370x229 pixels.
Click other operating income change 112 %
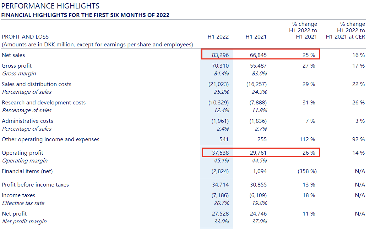point(307,139)
